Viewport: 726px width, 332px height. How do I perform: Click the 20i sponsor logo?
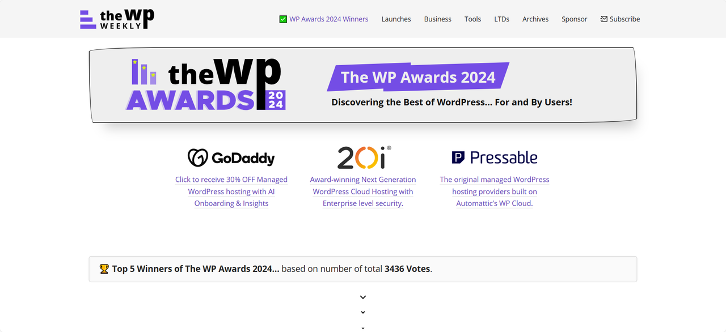pos(364,158)
